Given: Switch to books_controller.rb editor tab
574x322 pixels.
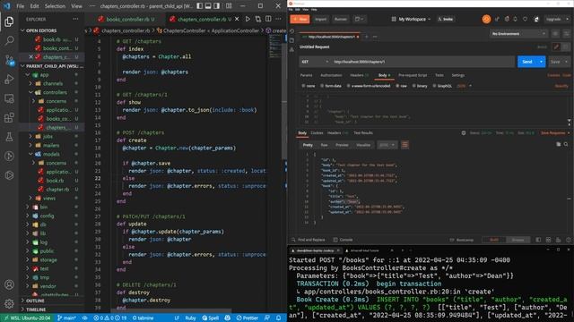Looking at the screenshot, I should tap(126, 19).
